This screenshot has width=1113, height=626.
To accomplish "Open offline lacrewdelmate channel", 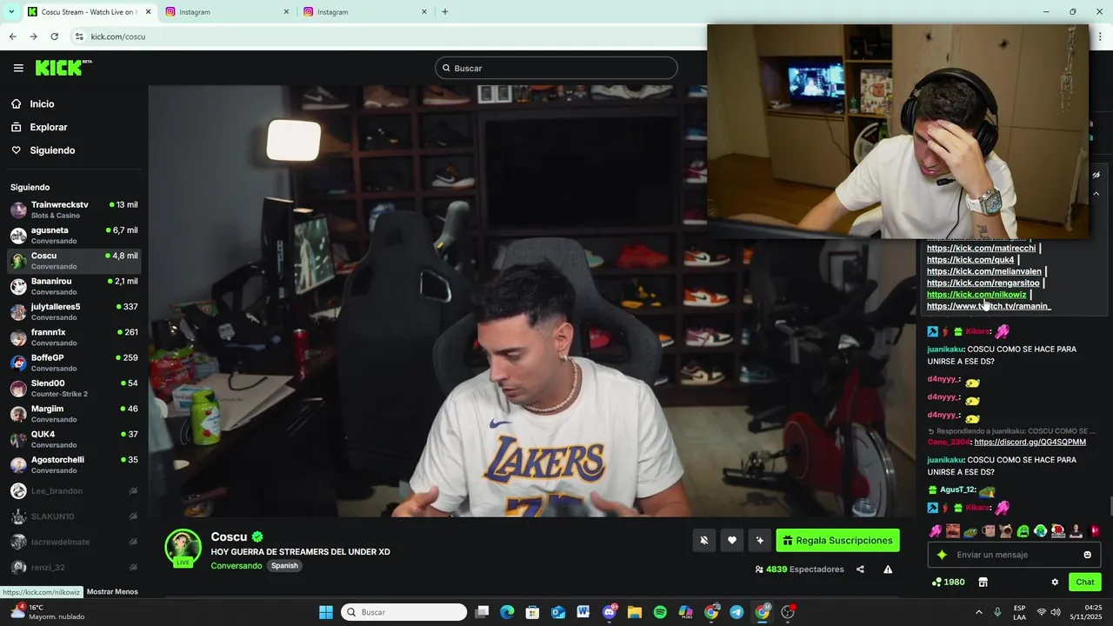I will pos(74,542).
